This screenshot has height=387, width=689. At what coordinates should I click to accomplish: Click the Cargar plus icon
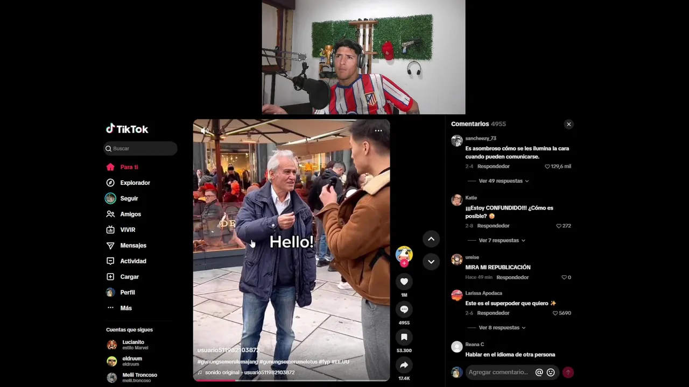pyautogui.click(x=110, y=276)
